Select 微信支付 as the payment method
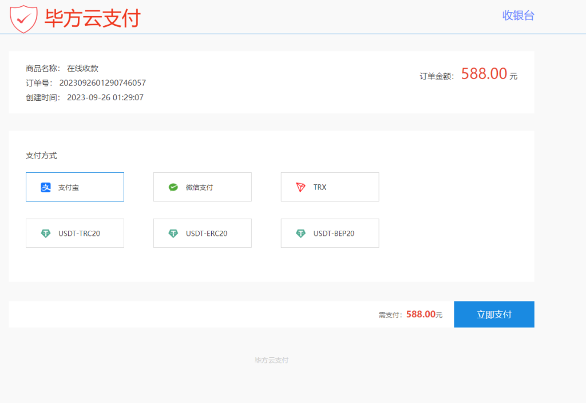This screenshot has height=403, width=586. click(202, 187)
